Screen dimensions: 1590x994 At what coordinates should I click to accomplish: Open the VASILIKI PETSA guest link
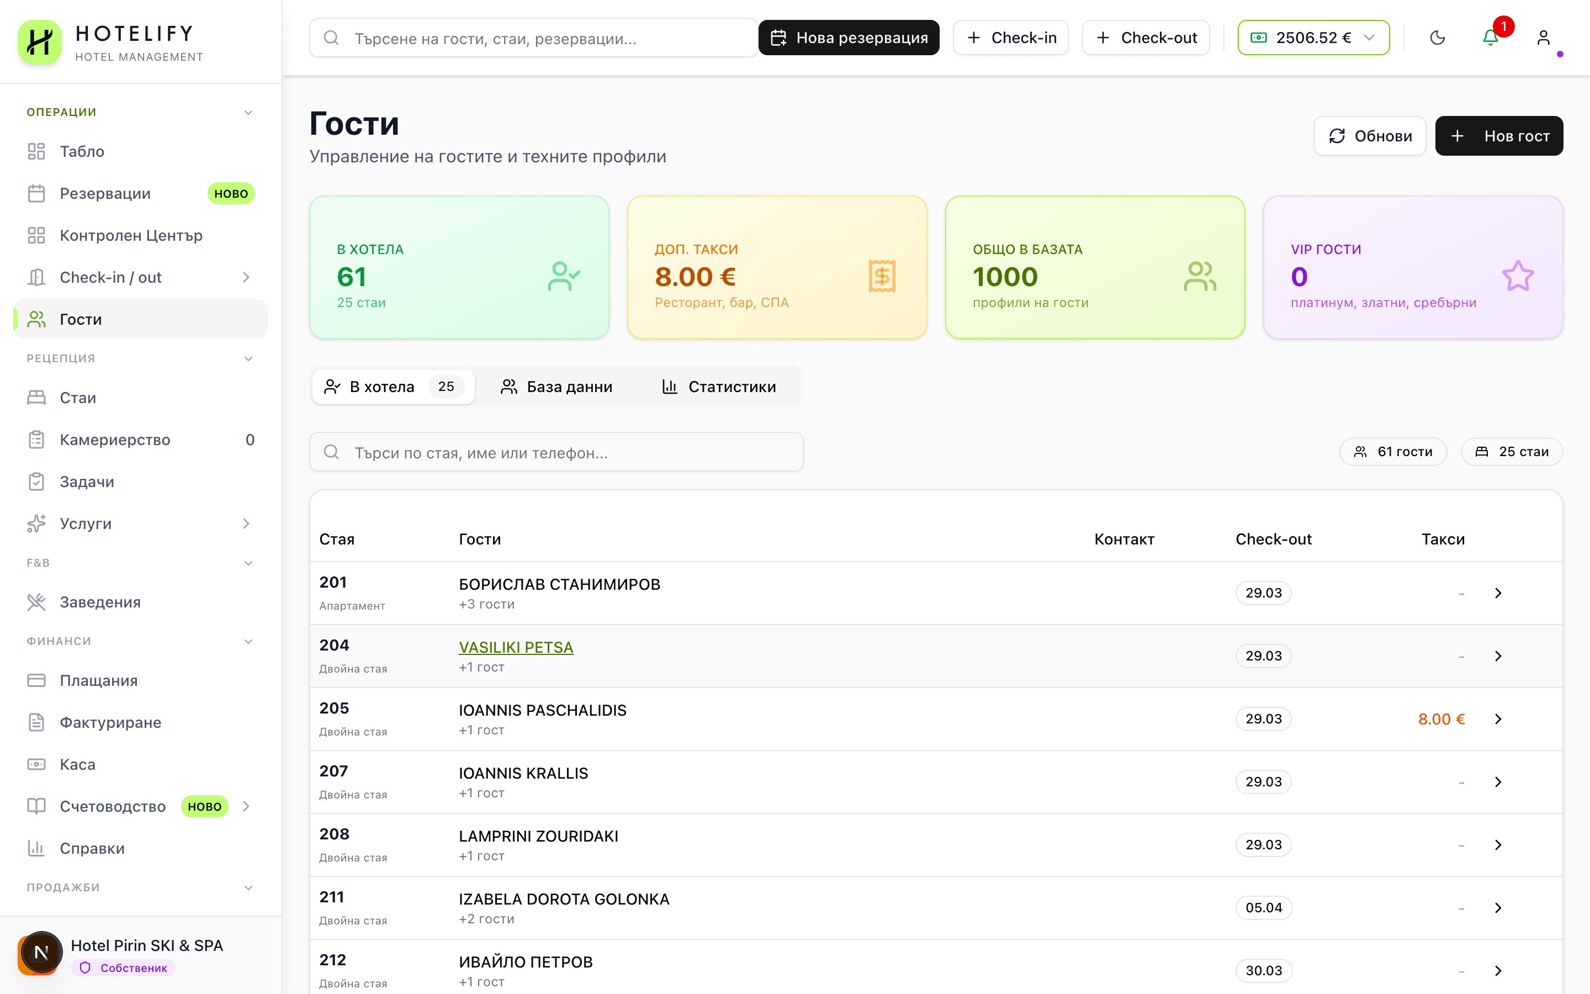pos(516,647)
